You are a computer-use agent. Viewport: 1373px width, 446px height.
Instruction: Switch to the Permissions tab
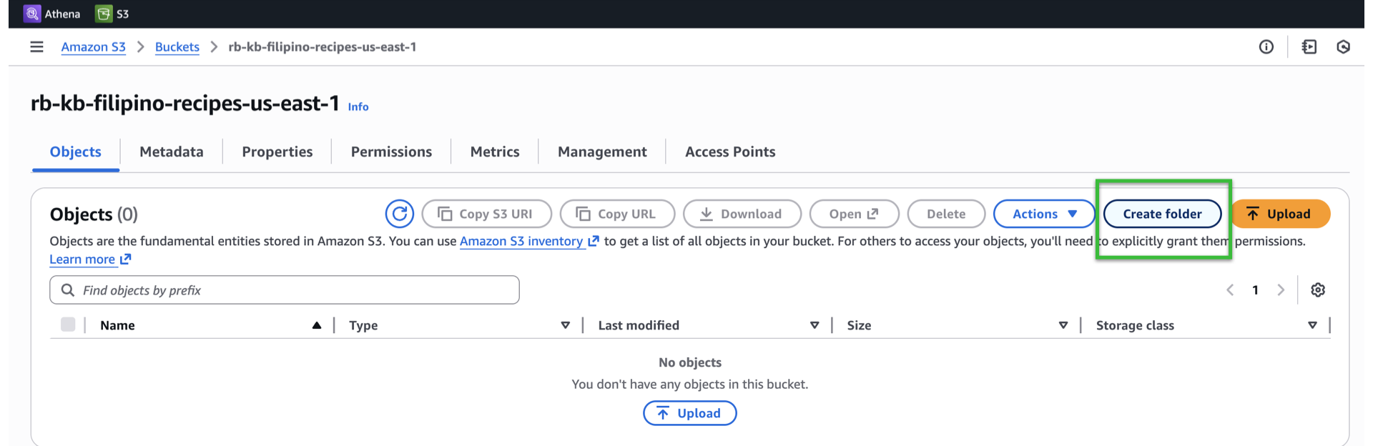click(391, 152)
